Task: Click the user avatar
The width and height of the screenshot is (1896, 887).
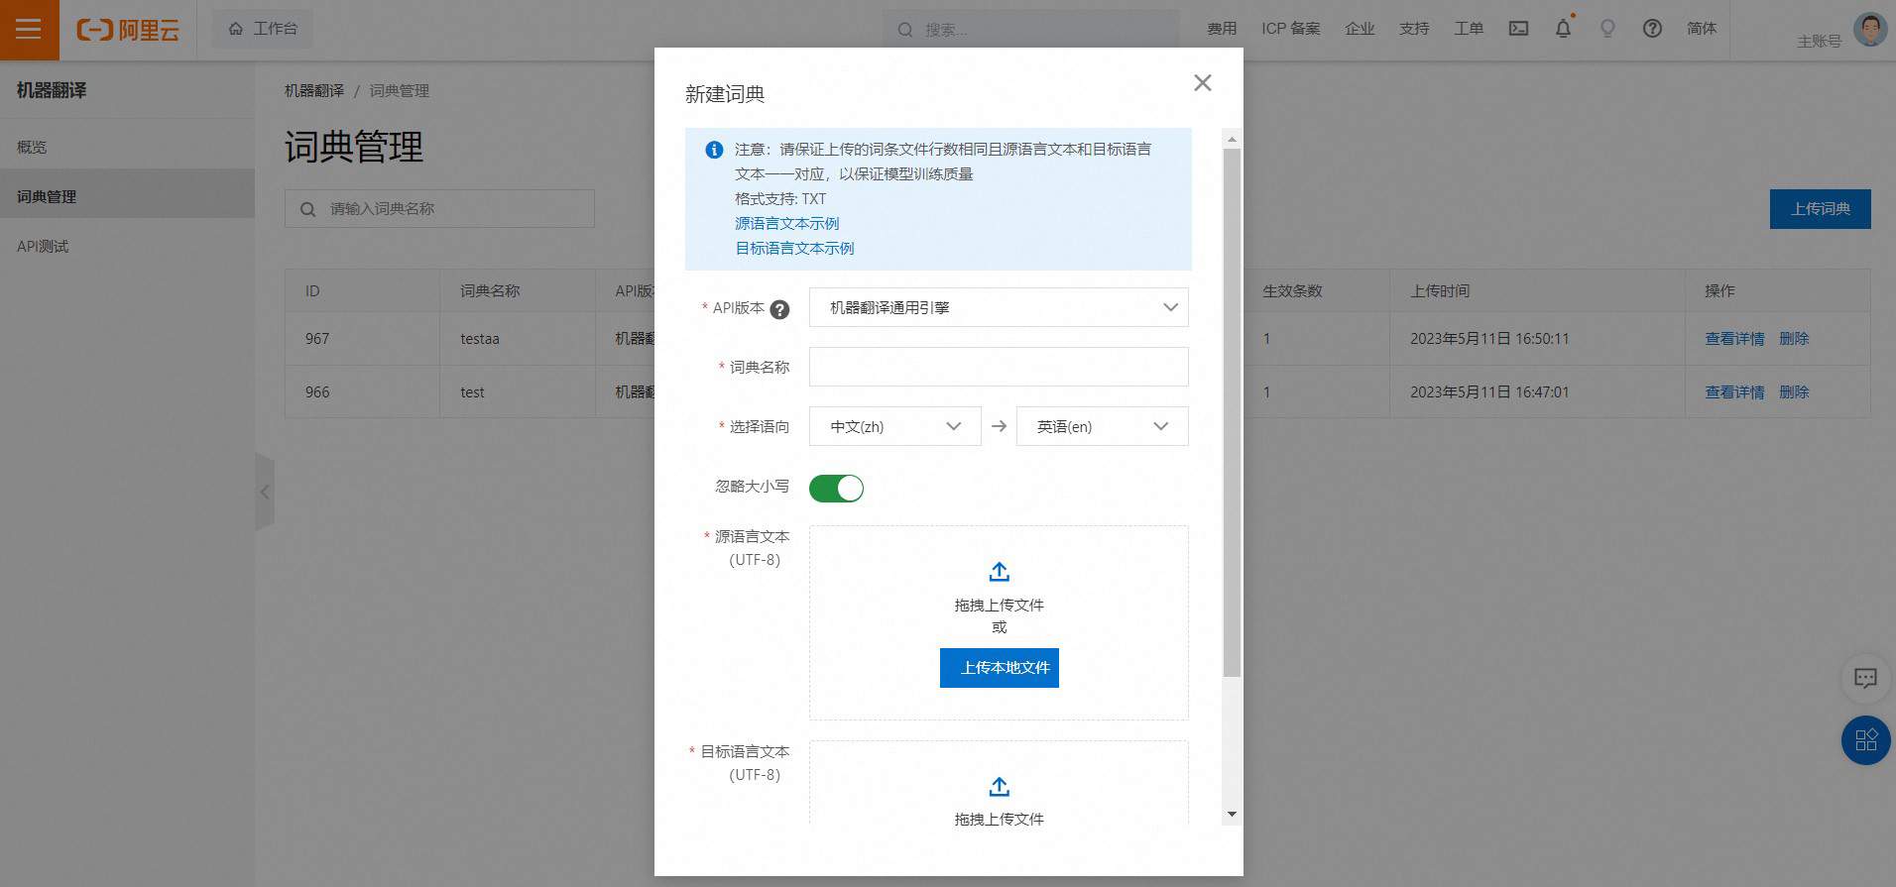Action: tap(1870, 29)
